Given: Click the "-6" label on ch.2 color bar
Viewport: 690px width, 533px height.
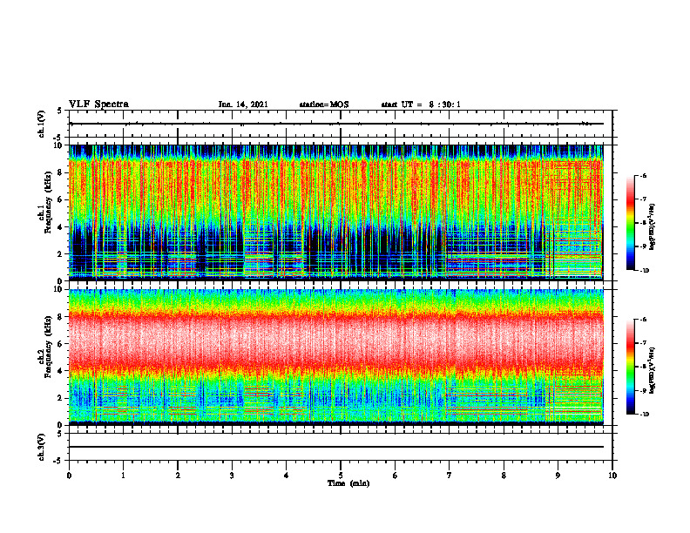Looking at the screenshot, I should [x=643, y=320].
